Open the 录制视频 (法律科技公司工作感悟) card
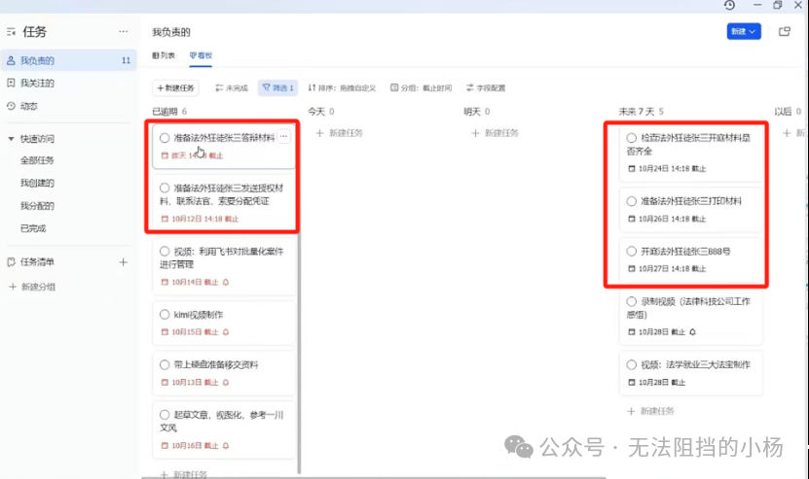The height and width of the screenshot is (479, 809). [691, 316]
